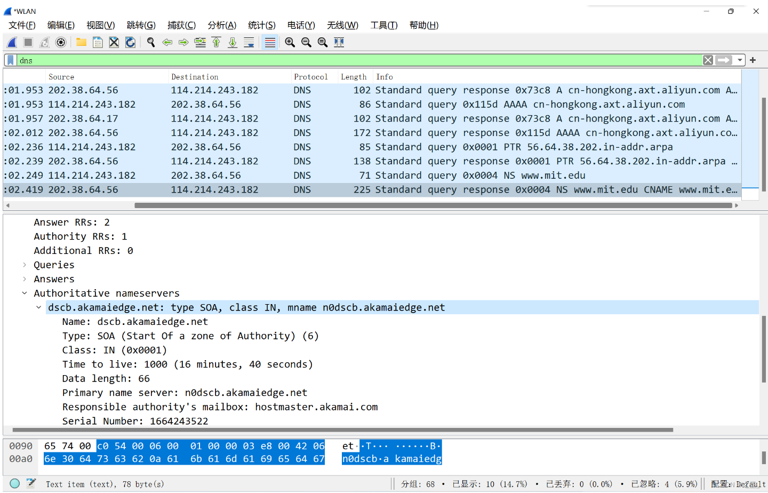Find a packet with magnifier icon
This screenshot has height=493, width=768.
pos(151,42)
